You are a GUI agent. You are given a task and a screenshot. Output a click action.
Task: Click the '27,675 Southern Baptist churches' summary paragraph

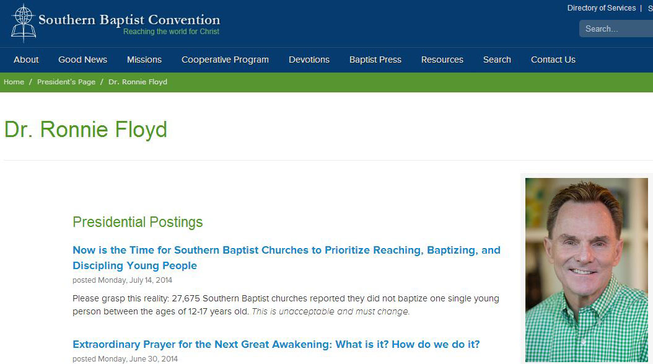click(286, 305)
